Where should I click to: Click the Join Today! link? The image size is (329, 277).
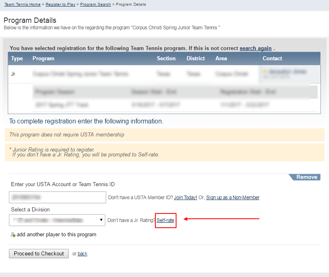click(x=185, y=198)
